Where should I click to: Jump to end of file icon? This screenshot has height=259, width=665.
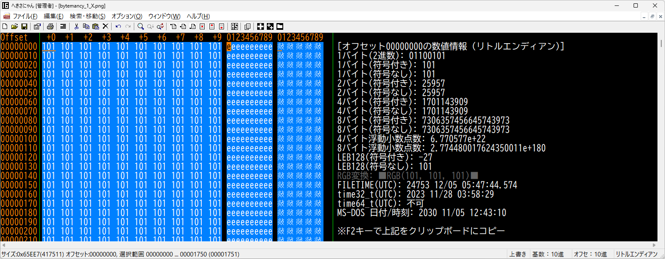tap(193, 26)
